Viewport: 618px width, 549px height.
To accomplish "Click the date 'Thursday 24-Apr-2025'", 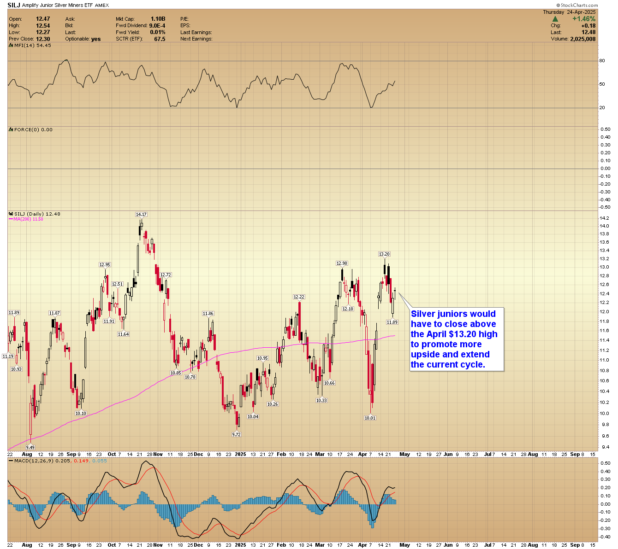I will click(x=569, y=12).
